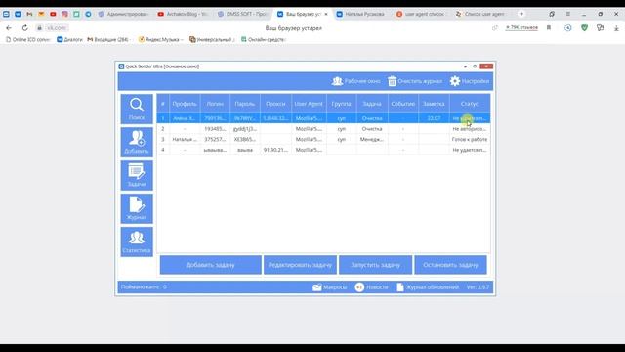Viewport: 625px width, 352px height.
Task: Switch to the DMSS SOFT tab
Action: coord(242,14)
